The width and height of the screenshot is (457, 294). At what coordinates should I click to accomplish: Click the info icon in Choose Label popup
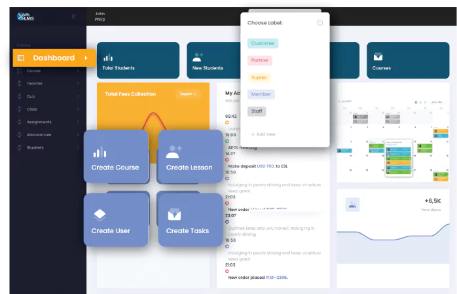pyautogui.click(x=320, y=23)
